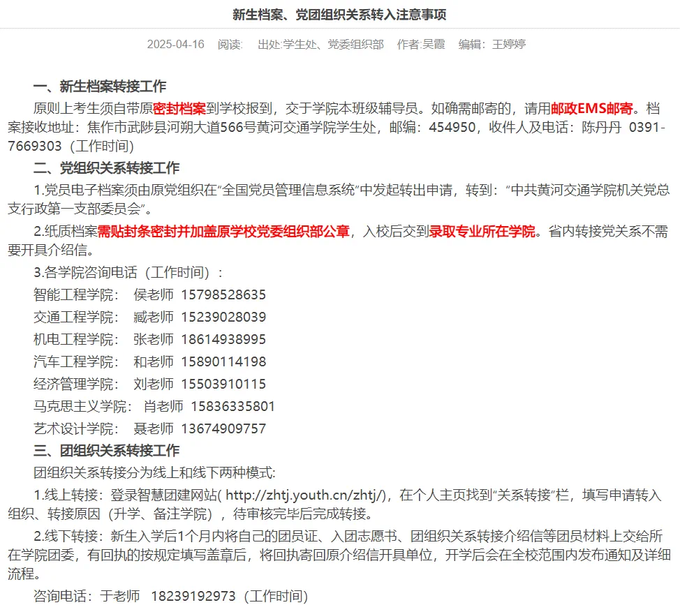Click 马克思主义学院 phone 15836335801

tap(233, 407)
